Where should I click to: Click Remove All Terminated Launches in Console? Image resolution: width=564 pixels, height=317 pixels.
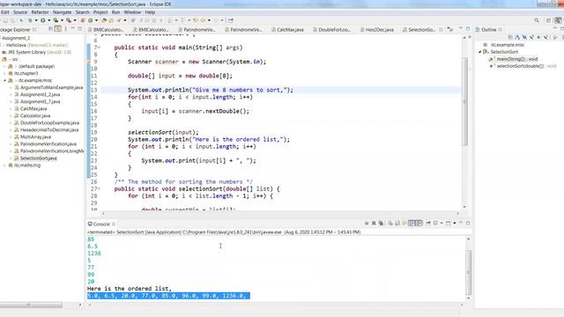pyautogui.click(x=381, y=223)
